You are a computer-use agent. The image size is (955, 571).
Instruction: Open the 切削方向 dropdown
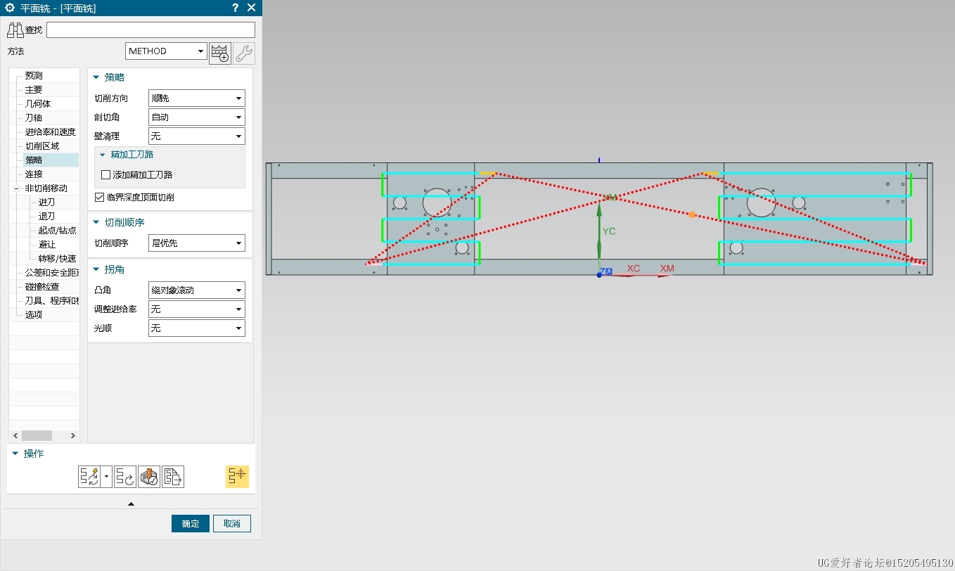pos(197,98)
